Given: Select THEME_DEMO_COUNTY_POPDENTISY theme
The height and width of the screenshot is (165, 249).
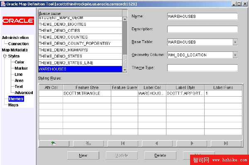Looking at the screenshot, I should click(x=80, y=44).
